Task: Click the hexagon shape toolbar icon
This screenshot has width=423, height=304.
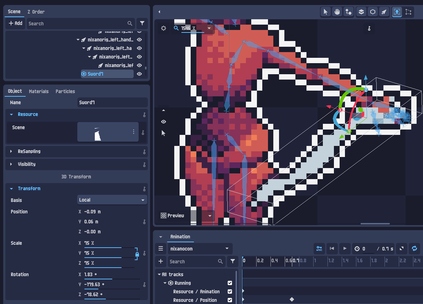Action: [372, 12]
